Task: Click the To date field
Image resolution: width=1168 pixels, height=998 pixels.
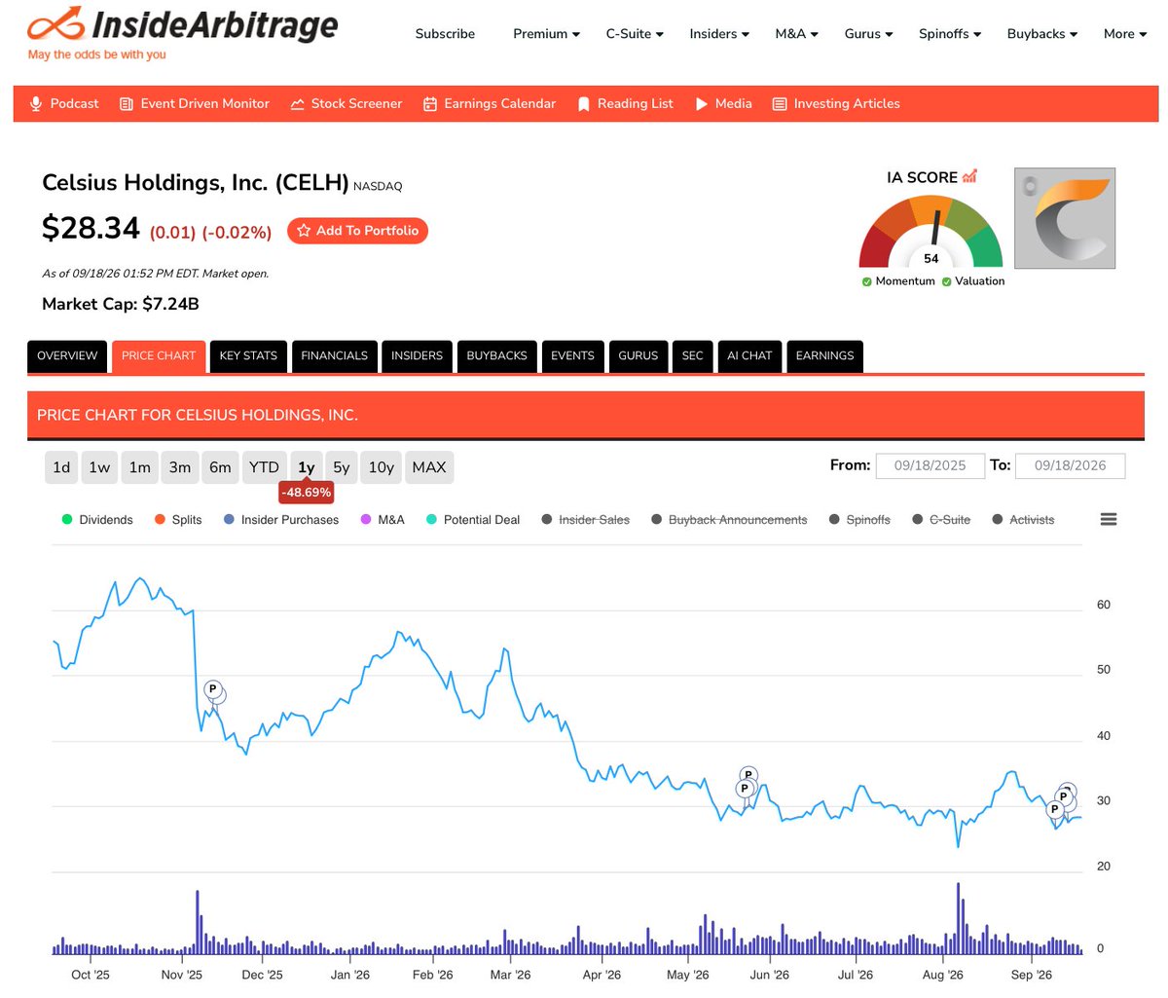Action: (1071, 465)
